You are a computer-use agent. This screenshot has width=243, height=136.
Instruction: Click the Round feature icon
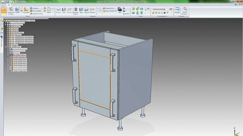(x=87, y=11)
